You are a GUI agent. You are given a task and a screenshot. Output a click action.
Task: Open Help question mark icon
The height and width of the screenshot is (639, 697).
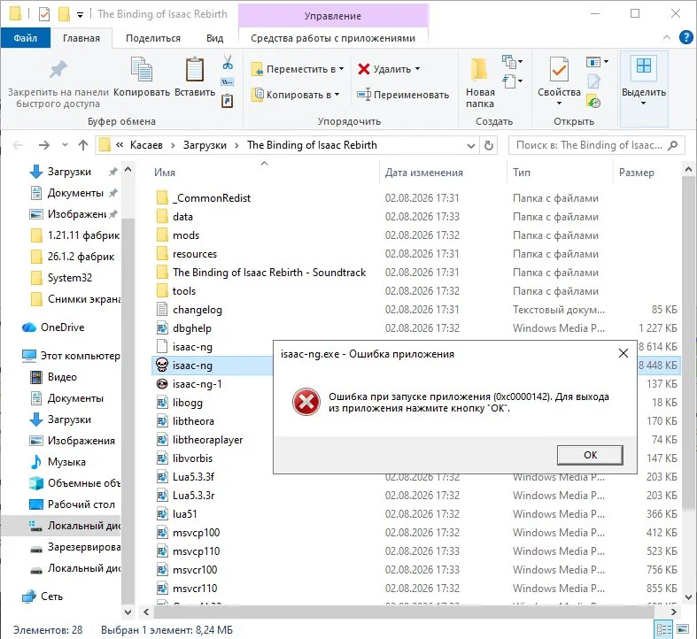686,37
